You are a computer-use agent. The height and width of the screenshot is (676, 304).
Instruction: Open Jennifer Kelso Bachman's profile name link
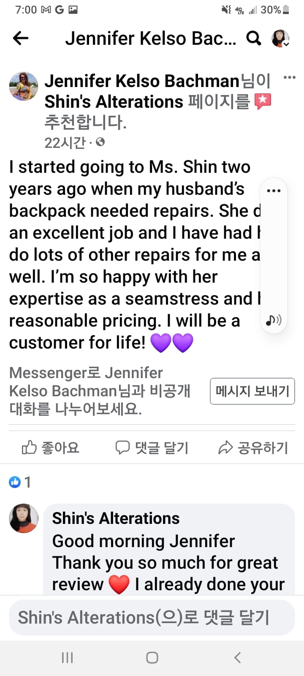pos(142,81)
